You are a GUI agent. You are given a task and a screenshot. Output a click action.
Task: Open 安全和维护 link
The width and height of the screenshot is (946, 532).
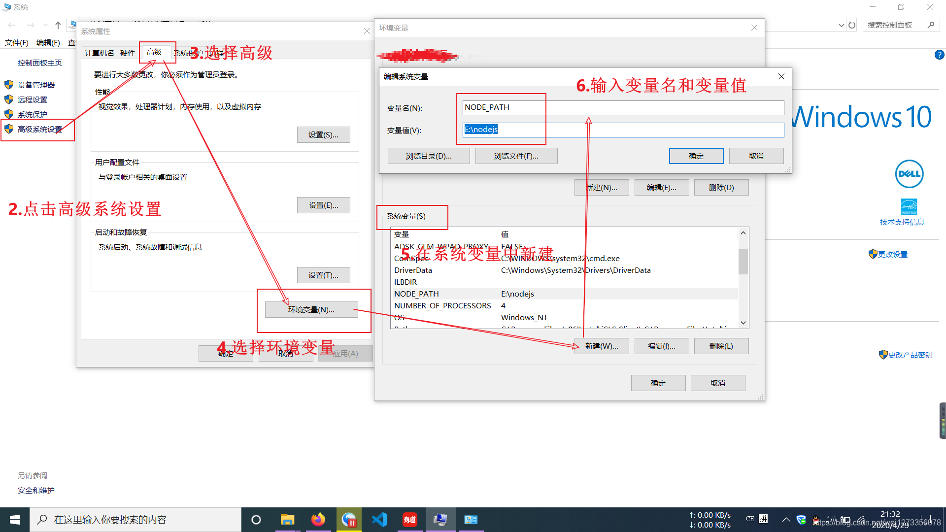pos(36,490)
